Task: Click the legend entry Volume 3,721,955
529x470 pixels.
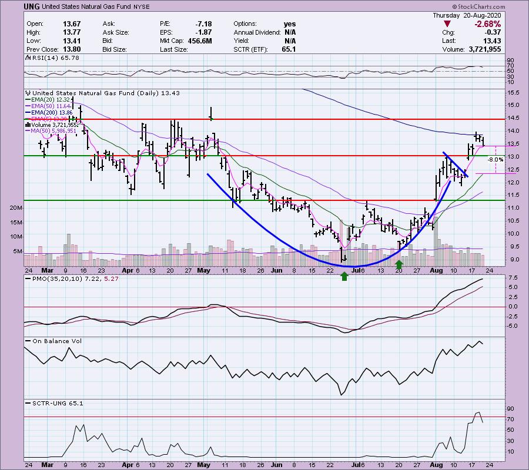Action: (54, 125)
